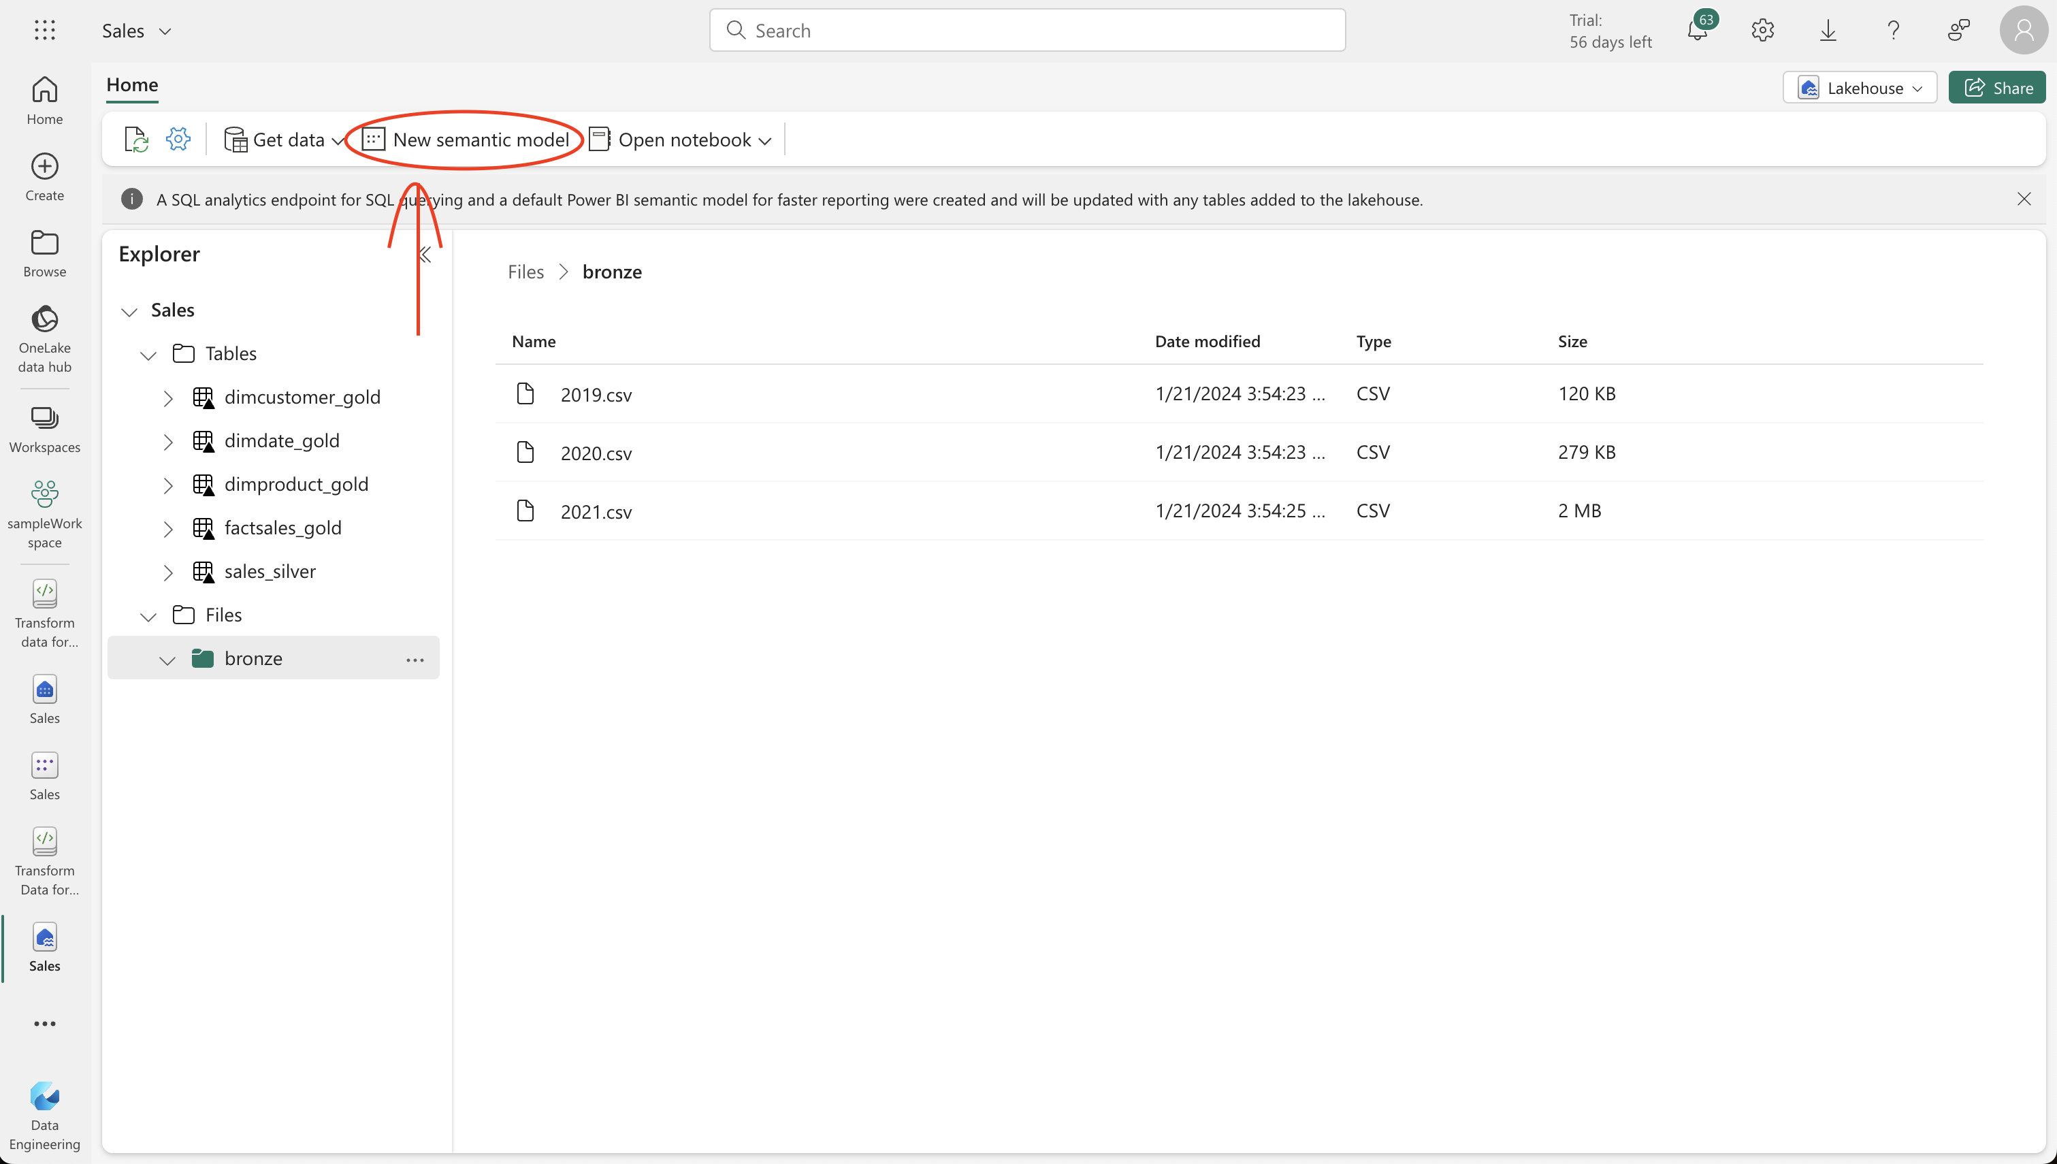Image resolution: width=2057 pixels, height=1164 pixels.
Task: Open the Sales semantic model sidebar item
Action: [45, 775]
